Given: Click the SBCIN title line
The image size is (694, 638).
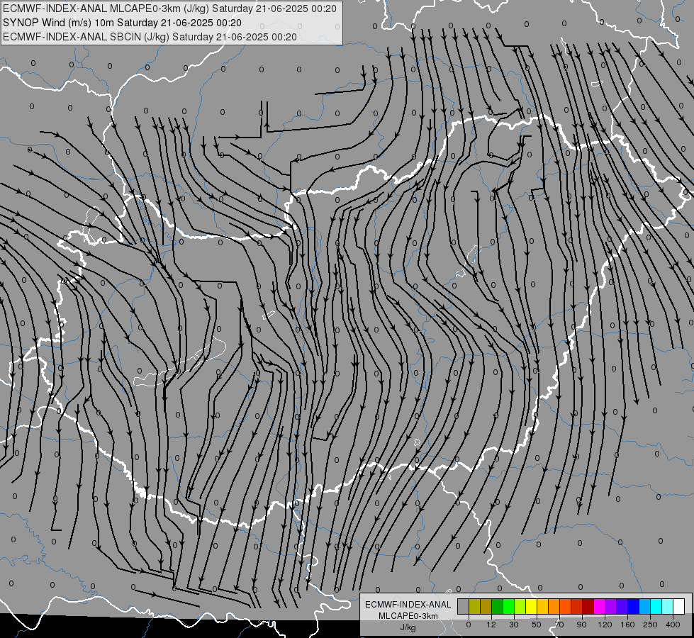Looking at the screenshot, I should click(x=150, y=37).
